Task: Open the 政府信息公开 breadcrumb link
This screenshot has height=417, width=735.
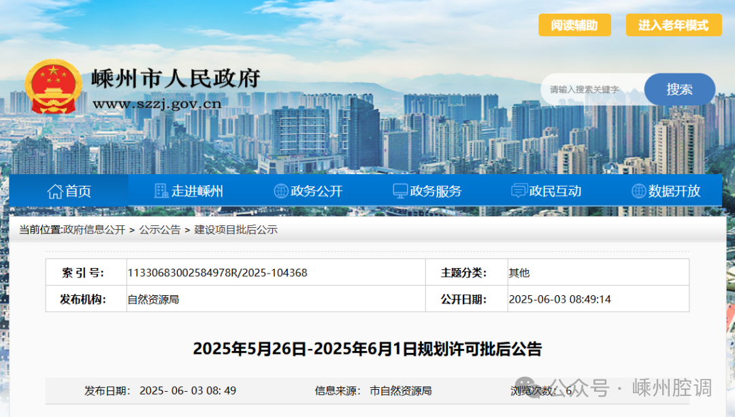Action: 94,230
